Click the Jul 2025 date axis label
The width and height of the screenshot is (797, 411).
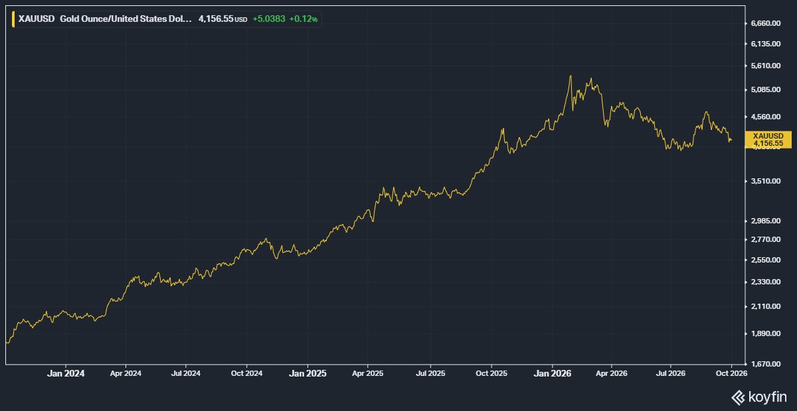[430, 374]
